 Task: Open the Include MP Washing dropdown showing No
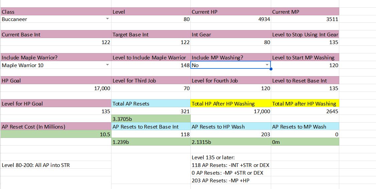tap(267, 65)
